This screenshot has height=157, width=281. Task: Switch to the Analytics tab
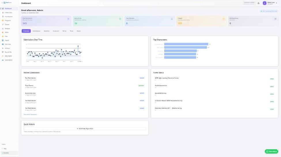tap(47, 31)
